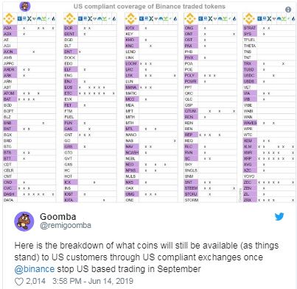Open the 3:58 PM - Jun 14, 2019 timestamp
This screenshot has height=289, width=297.
[93, 281]
